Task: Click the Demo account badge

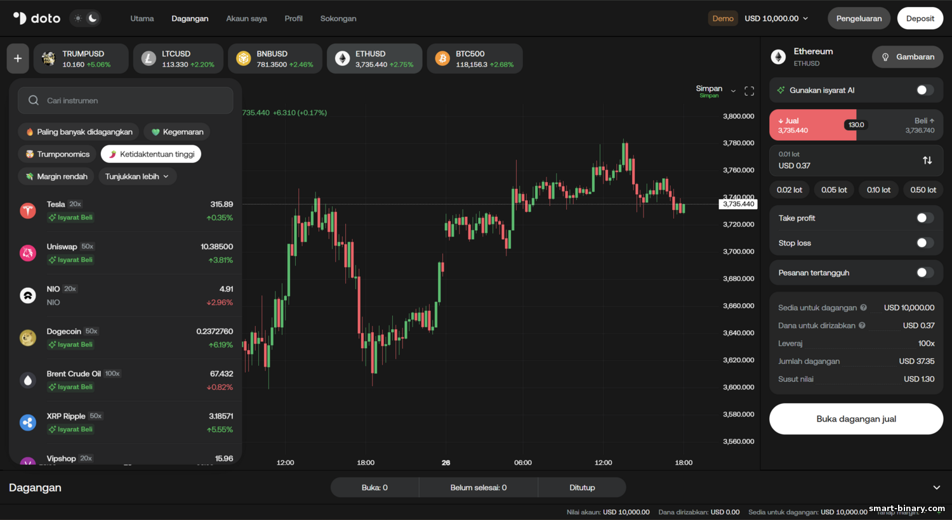Action: (x=723, y=18)
